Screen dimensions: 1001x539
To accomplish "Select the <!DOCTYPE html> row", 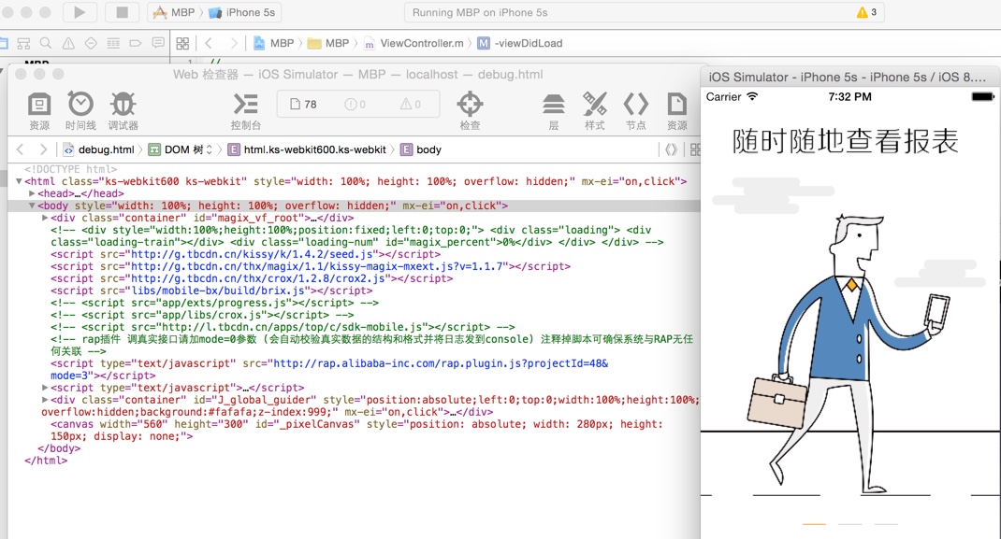I will coord(71,169).
